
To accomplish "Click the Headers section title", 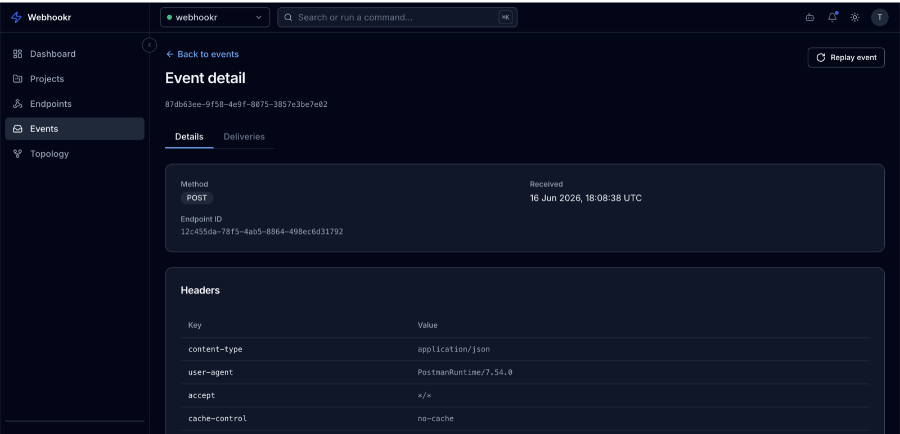I will pos(200,290).
